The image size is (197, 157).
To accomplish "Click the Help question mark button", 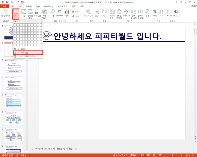I will coord(177,2).
